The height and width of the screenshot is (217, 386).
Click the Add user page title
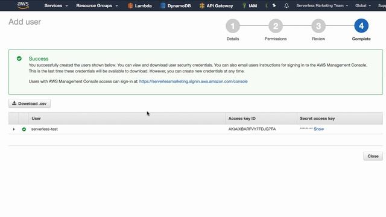coord(25,22)
